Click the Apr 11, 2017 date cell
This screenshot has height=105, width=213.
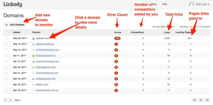[19, 56]
